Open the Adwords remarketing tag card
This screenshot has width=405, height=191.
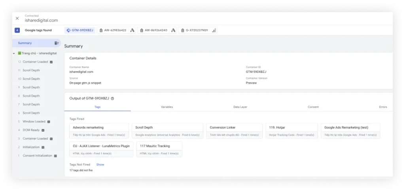99,131
